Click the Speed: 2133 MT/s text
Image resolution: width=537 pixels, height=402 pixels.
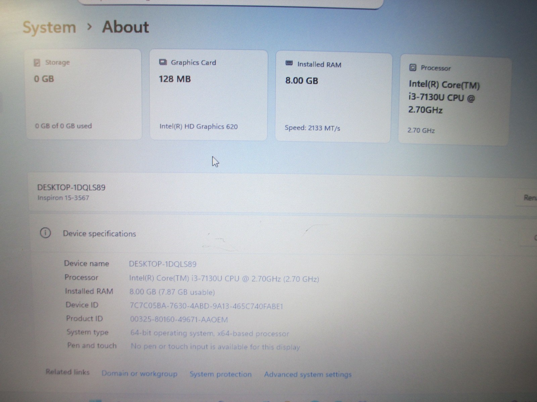(x=312, y=128)
